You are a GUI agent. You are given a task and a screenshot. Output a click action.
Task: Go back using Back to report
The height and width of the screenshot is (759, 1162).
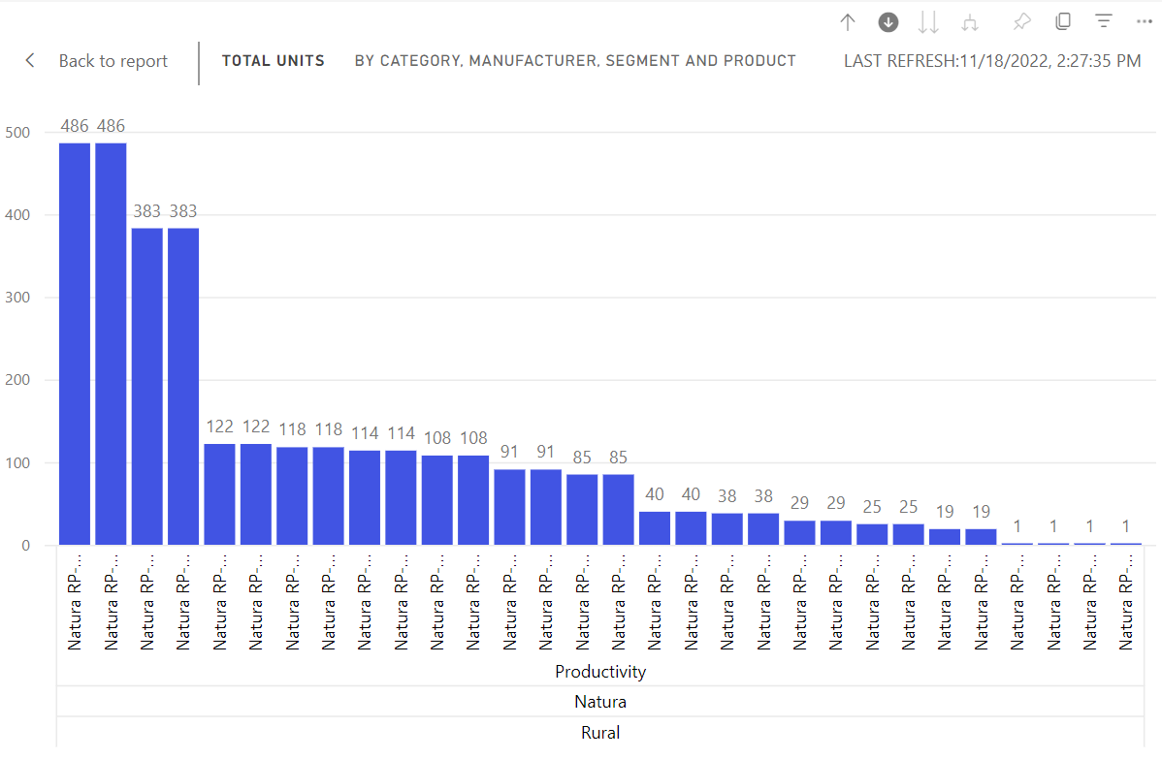click(97, 61)
